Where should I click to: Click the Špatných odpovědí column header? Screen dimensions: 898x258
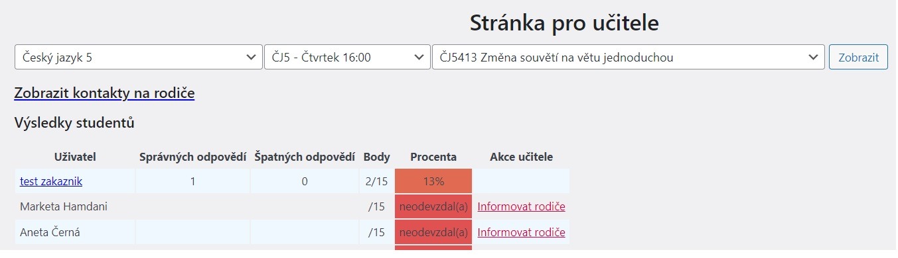pyautogui.click(x=305, y=157)
